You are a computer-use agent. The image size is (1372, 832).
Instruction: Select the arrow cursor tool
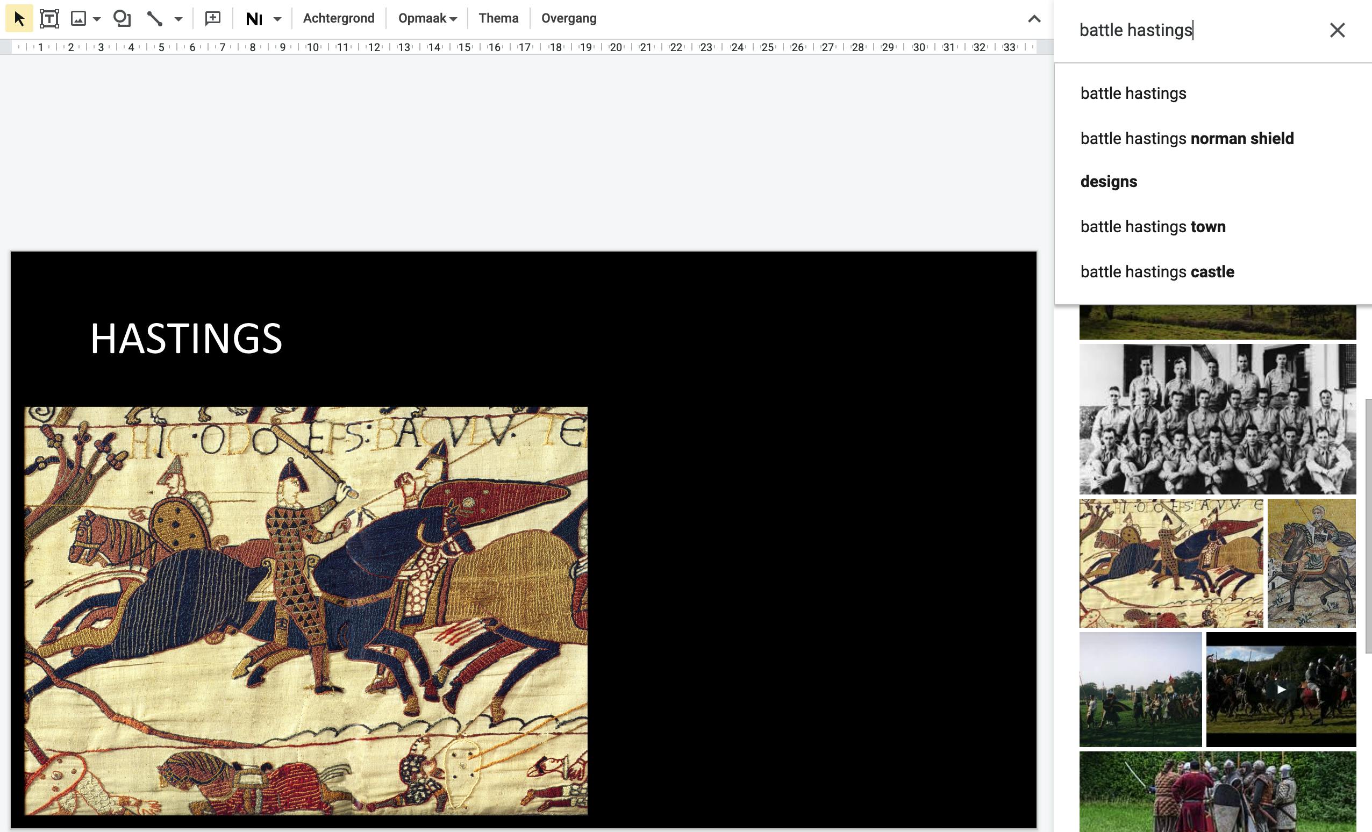click(19, 18)
